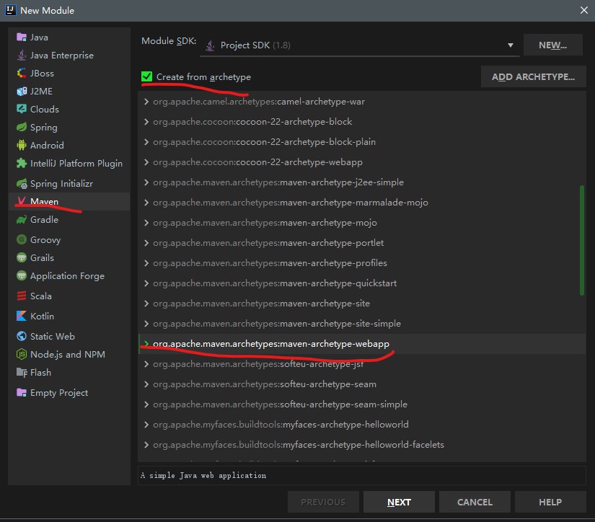Click the NEXT button
Viewport: 595px width, 522px height.
coord(399,502)
